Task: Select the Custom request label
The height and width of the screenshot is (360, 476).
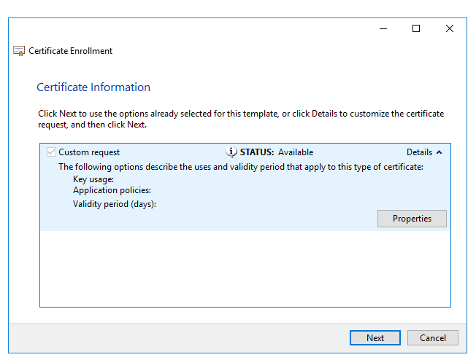Action: coord(89,152)
